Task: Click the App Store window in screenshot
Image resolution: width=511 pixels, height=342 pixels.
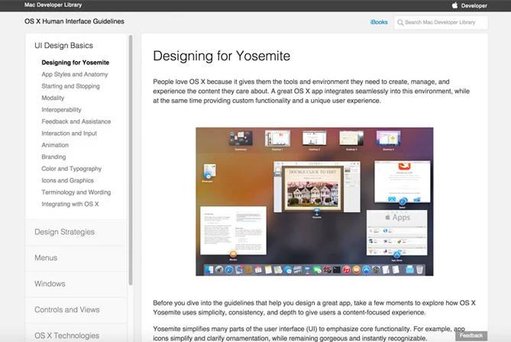Action: (397, 233)
